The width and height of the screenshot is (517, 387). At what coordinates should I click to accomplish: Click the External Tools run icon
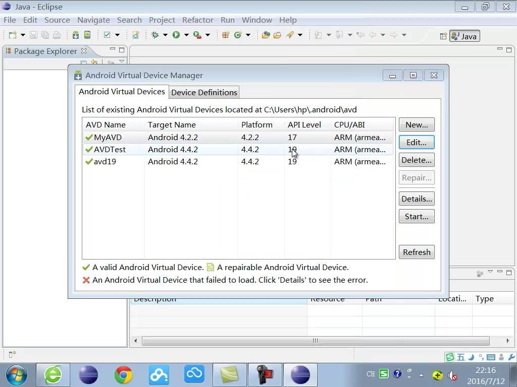pos(197,35)
